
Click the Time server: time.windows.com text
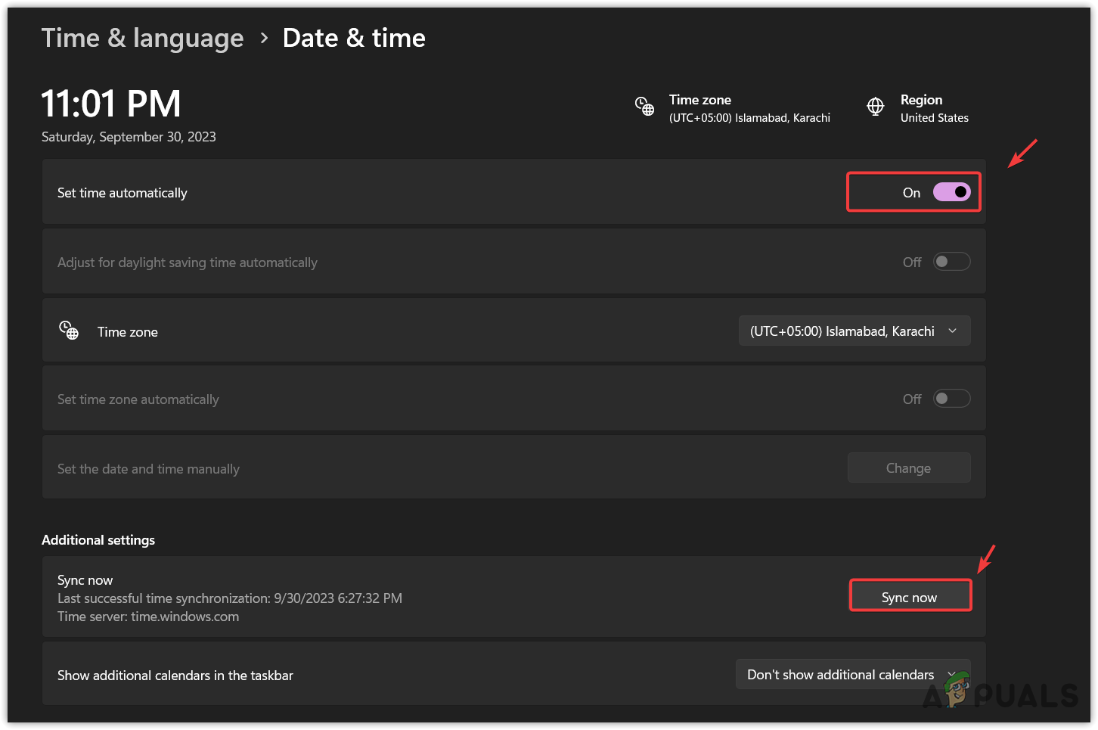point(148,617)
